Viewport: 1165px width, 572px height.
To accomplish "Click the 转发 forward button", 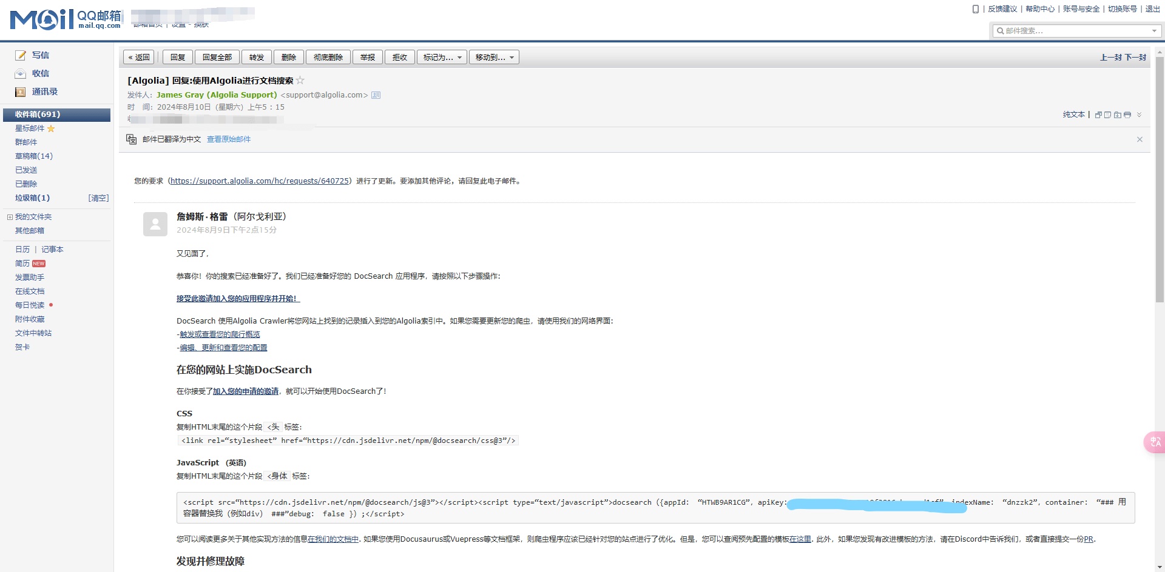I will click(x=257, y=58).
